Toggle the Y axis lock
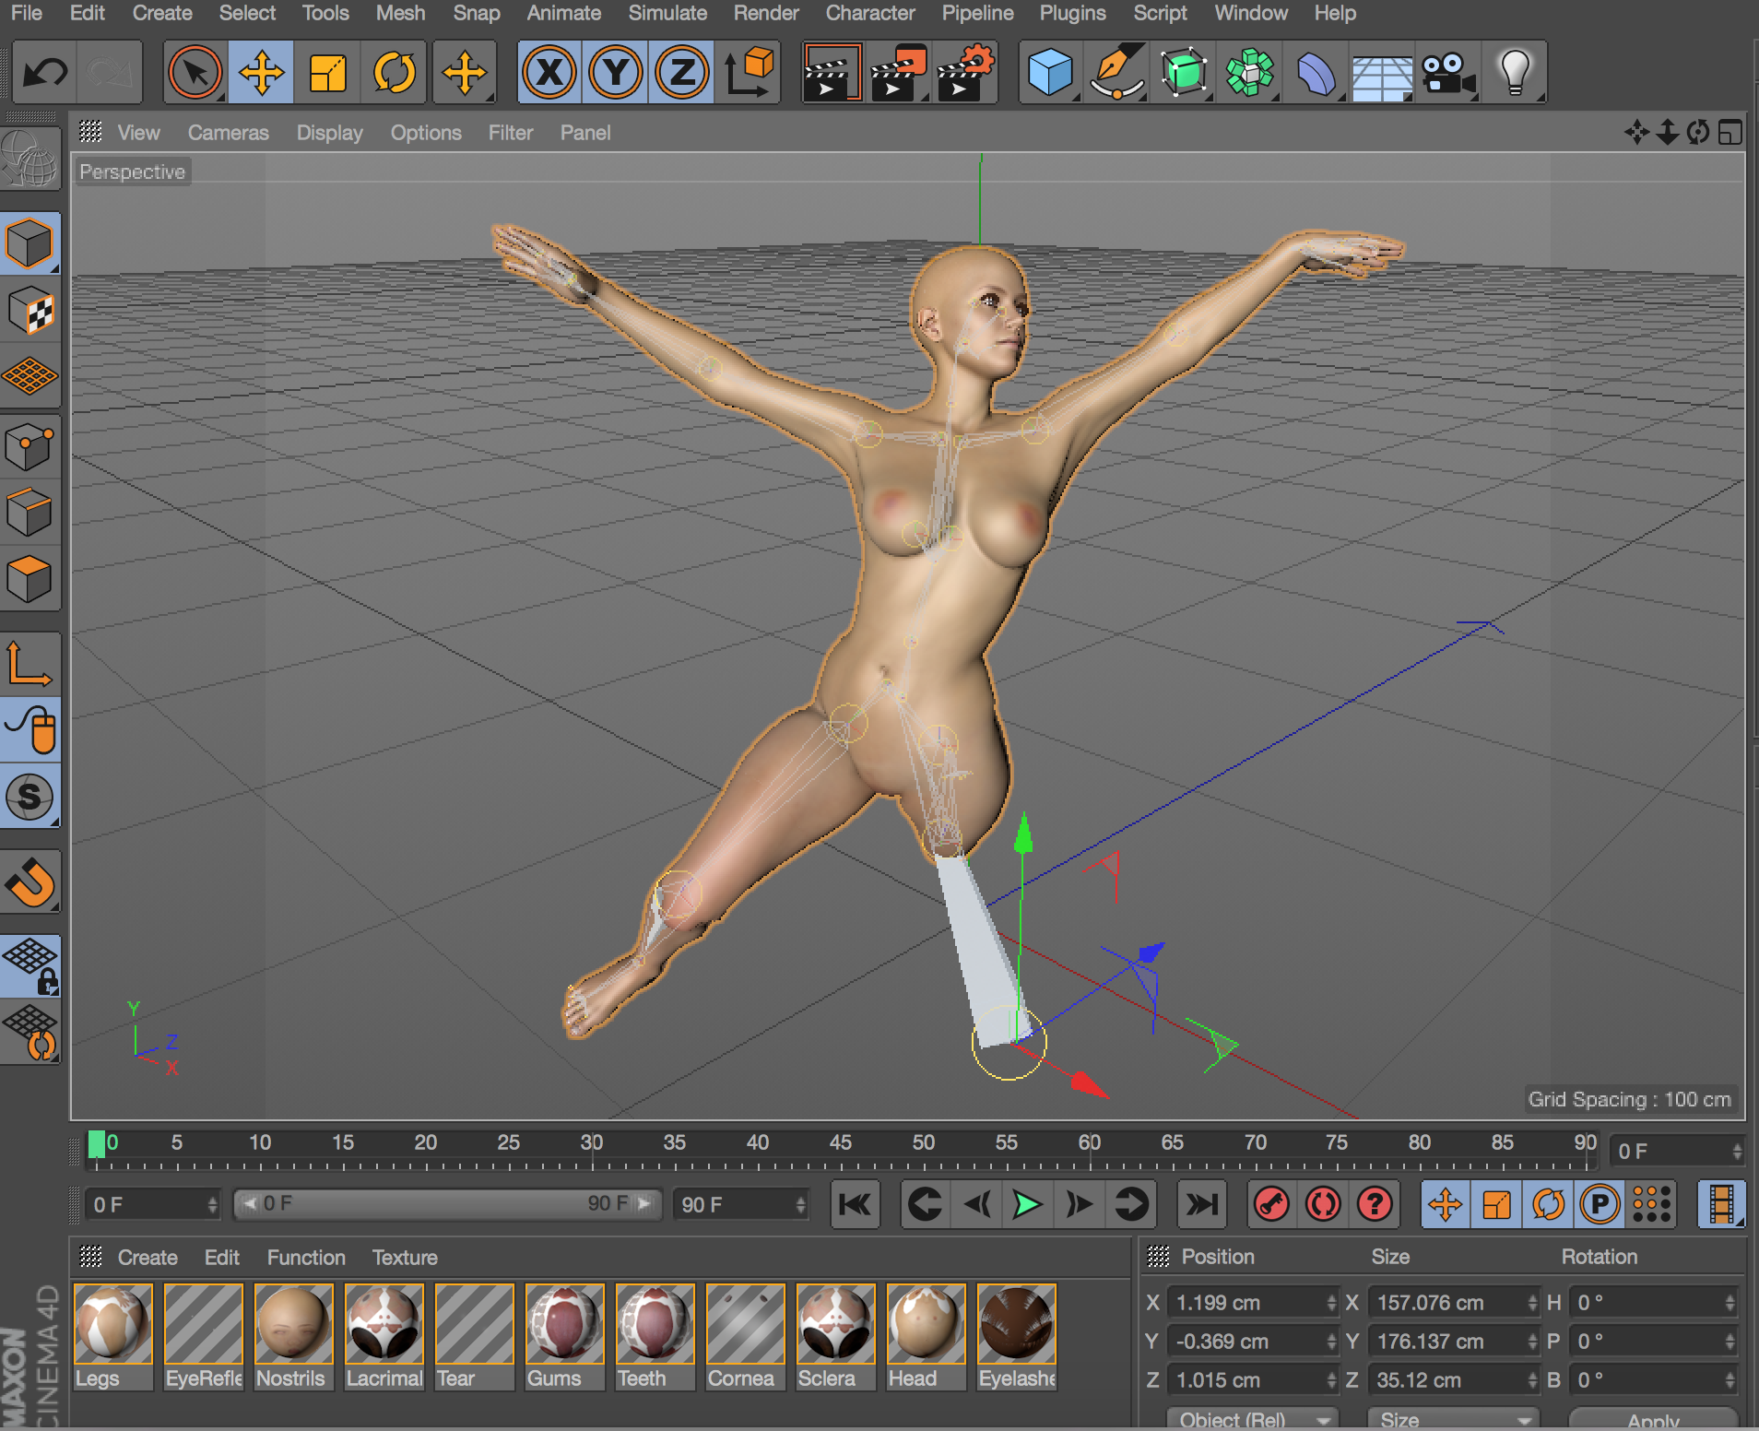Screen dimensions: 1759x1431 tap(616, 72)
